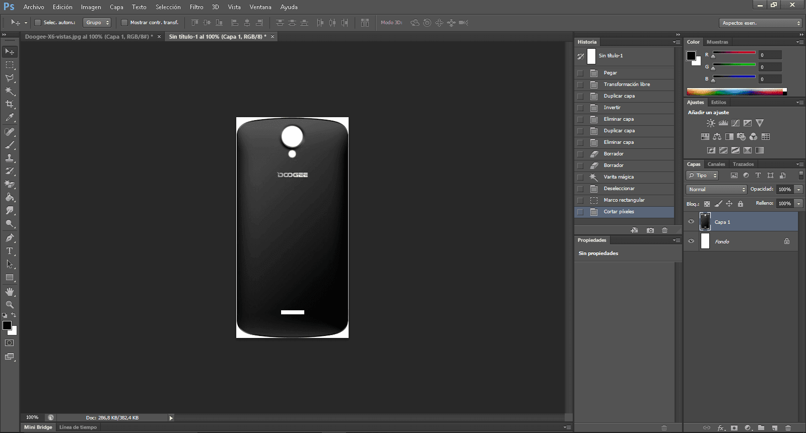Set history brush source to Cortar píxeles
This screenshot has width=806, height=433.
(x=580, y=212)
